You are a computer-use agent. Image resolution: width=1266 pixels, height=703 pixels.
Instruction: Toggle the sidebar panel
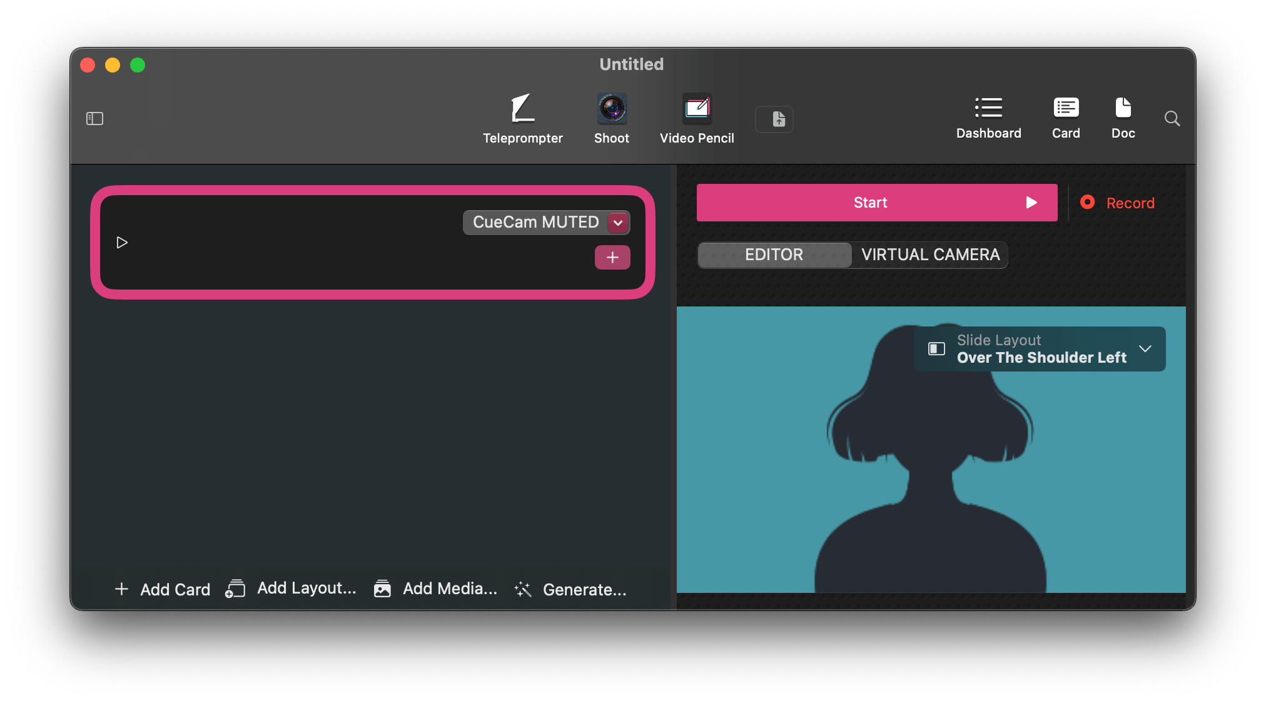94,118
